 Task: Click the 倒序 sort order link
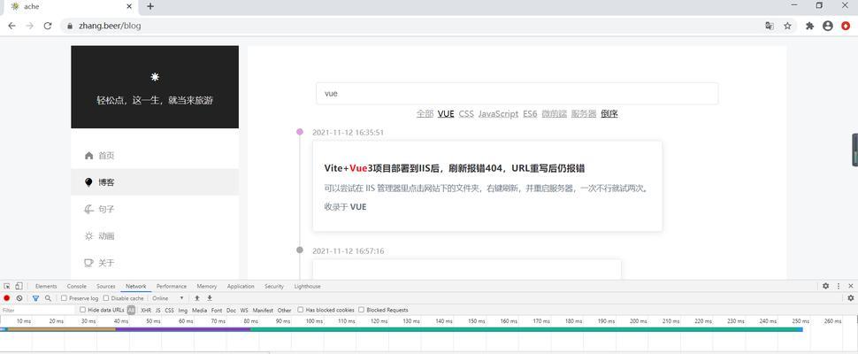pos(609,114)
